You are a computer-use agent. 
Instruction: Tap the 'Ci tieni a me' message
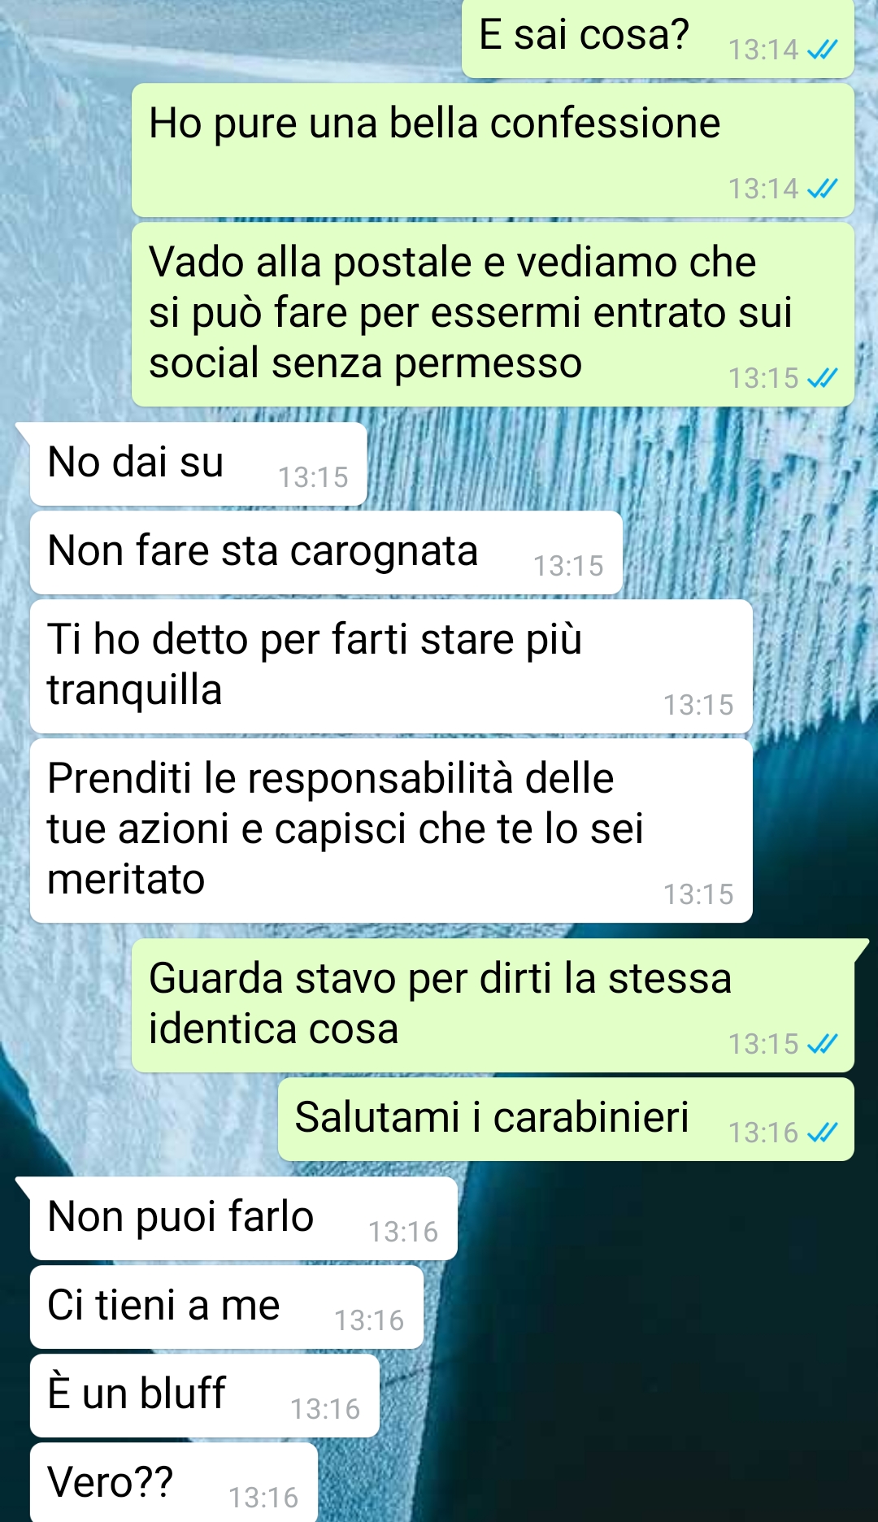coord(227,1307)
